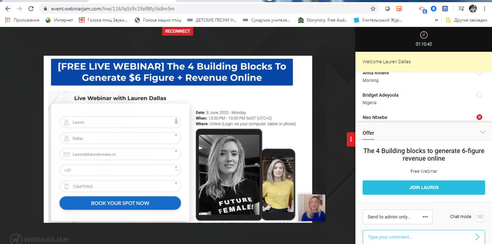This screenshot has height=244, width=492.
Task: Open the Chrome three-dot menu
Action: 485,9
